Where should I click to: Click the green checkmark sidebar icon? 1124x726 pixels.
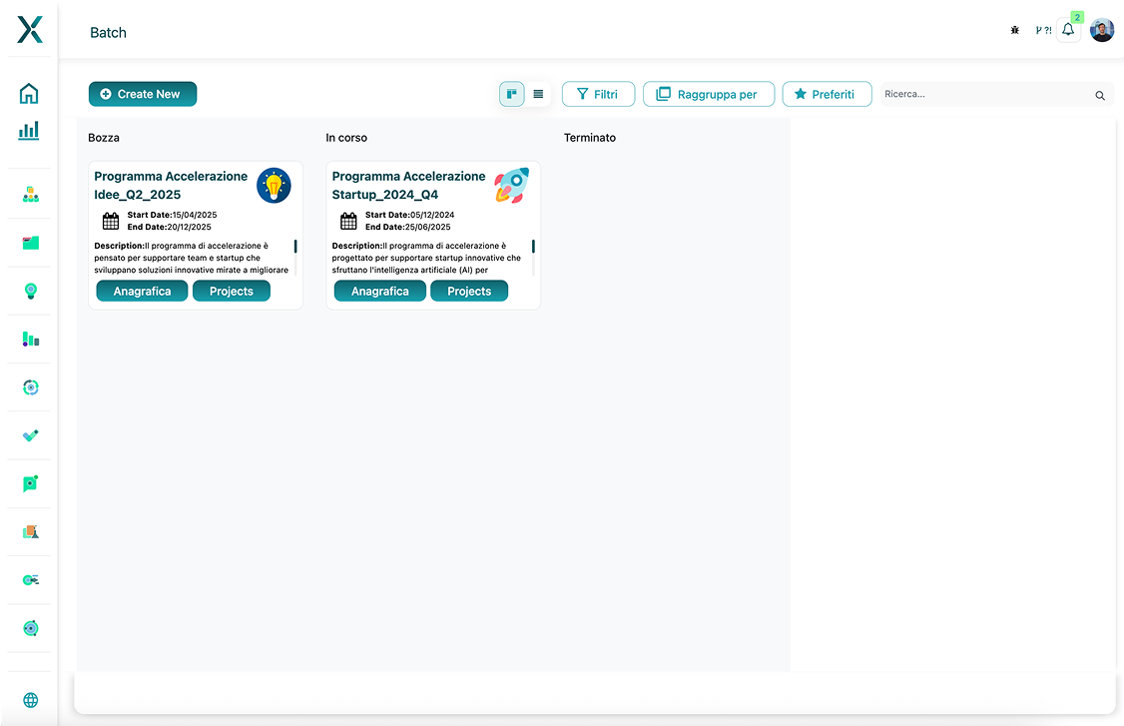(x=30, y=435)
